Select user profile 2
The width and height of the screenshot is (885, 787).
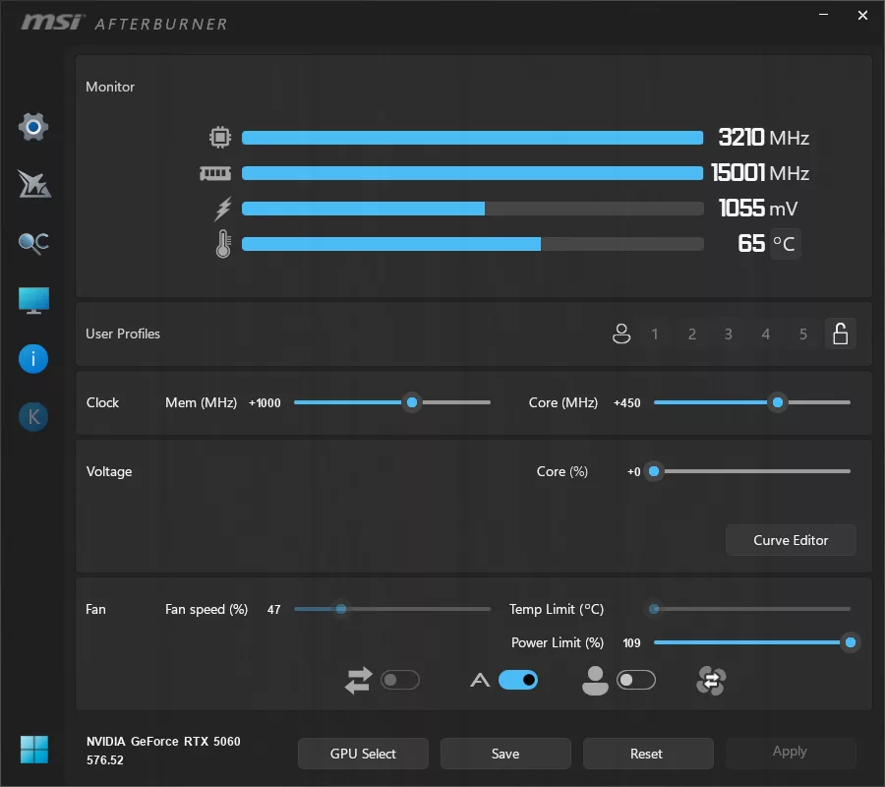(692, 334)
